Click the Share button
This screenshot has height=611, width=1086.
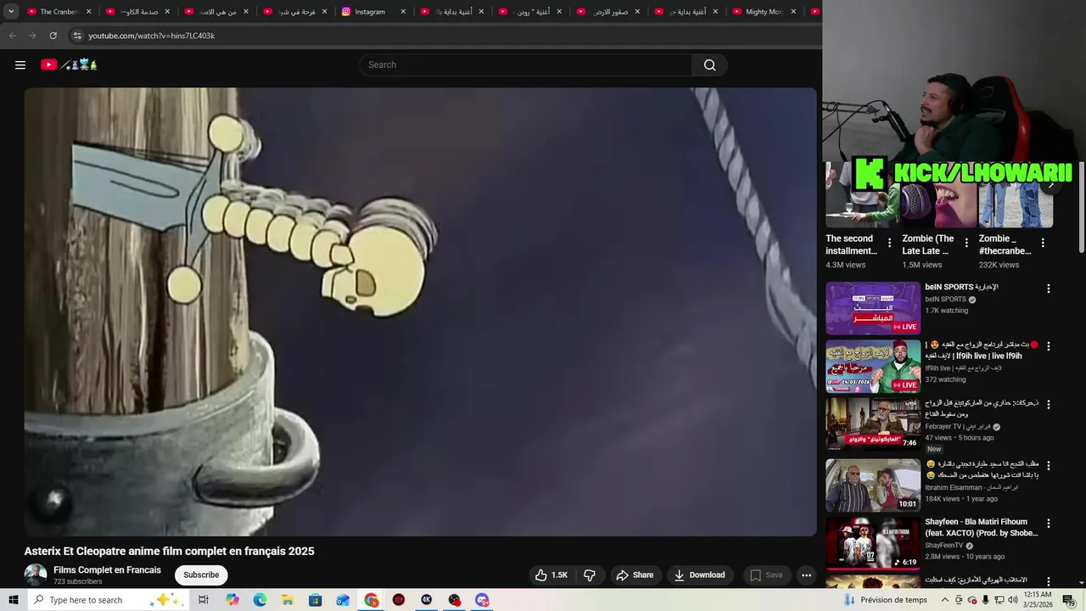pos(635,575)
